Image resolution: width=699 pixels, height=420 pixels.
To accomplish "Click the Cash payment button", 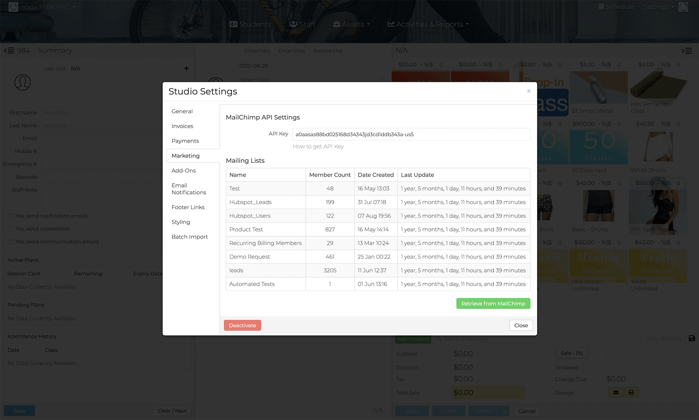I will (x=412, y=411).
